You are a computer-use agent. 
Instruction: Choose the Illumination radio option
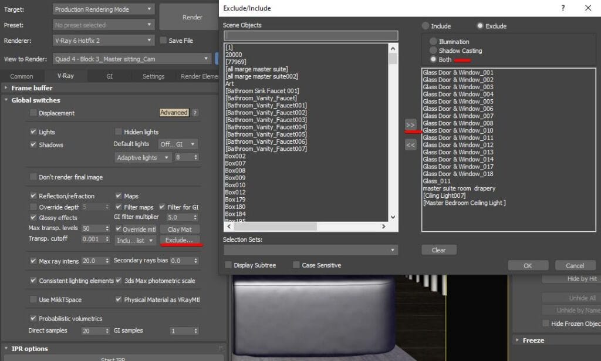pyautogui.click(x=433, y=41)
